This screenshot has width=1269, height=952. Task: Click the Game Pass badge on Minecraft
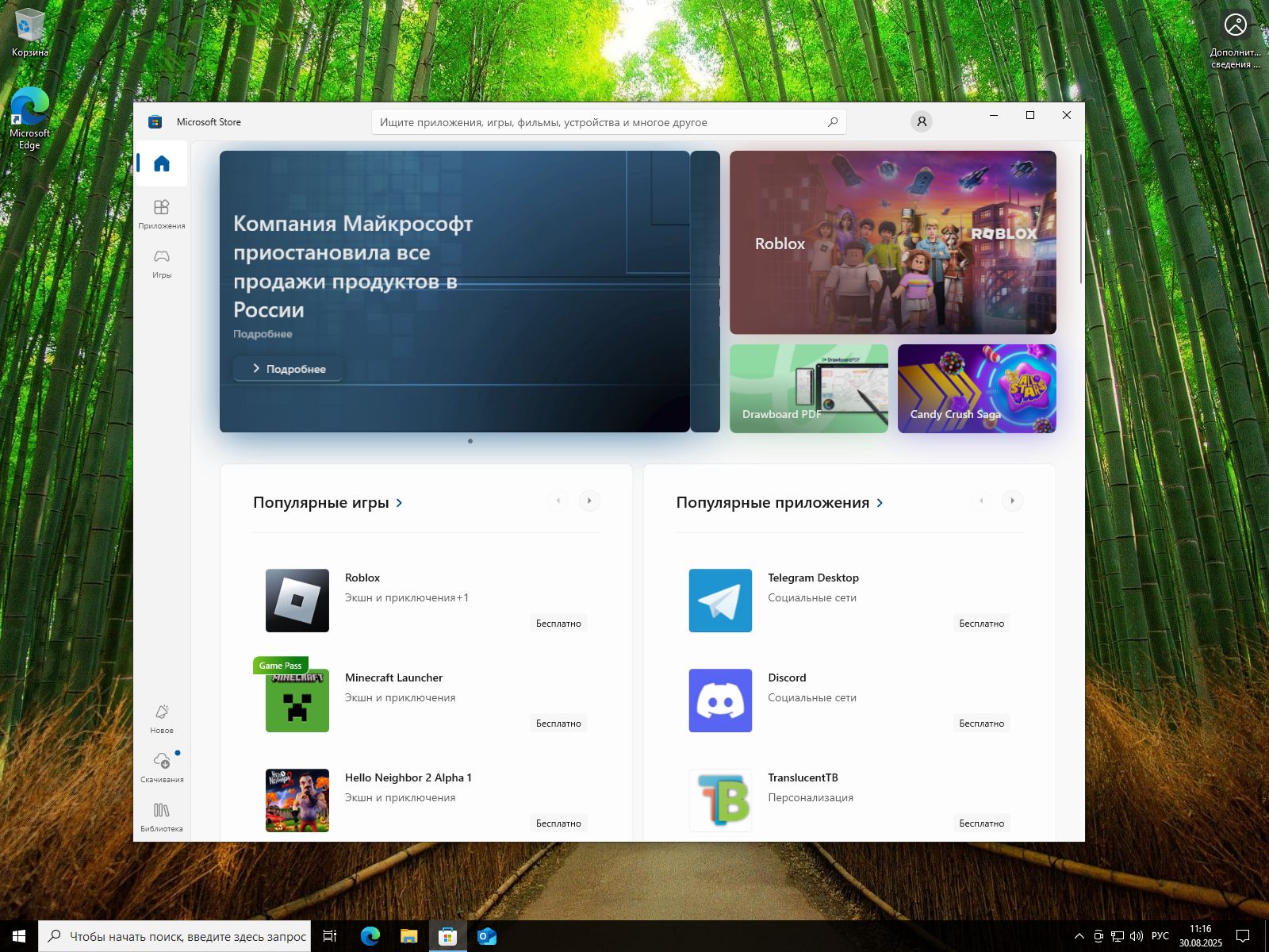[x=280, y=666]
